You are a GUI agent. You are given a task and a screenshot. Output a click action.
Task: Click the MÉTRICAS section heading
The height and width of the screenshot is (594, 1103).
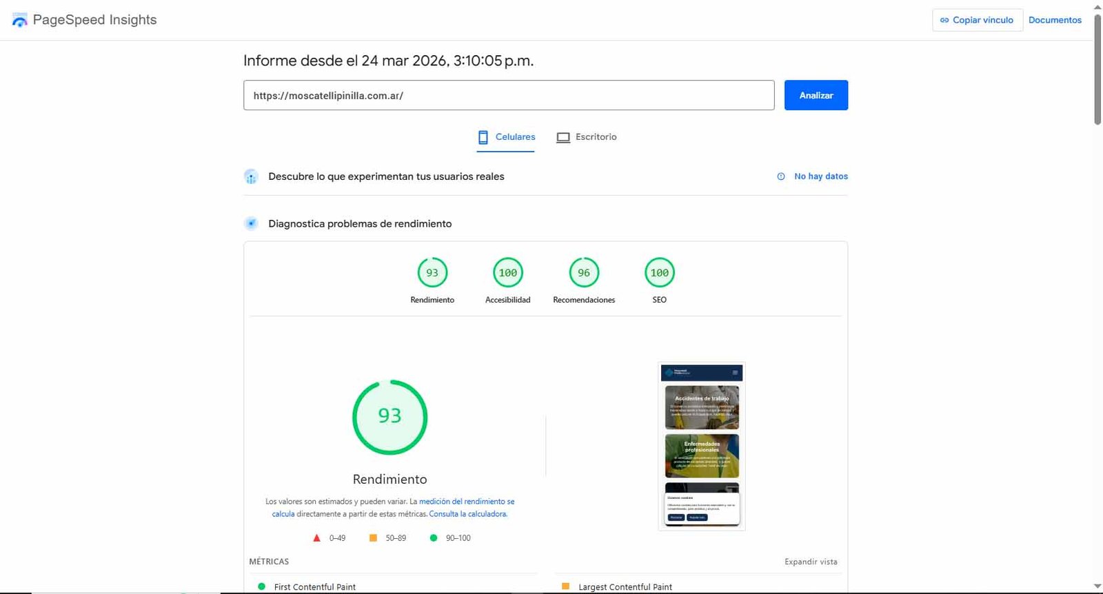point(269,562)
